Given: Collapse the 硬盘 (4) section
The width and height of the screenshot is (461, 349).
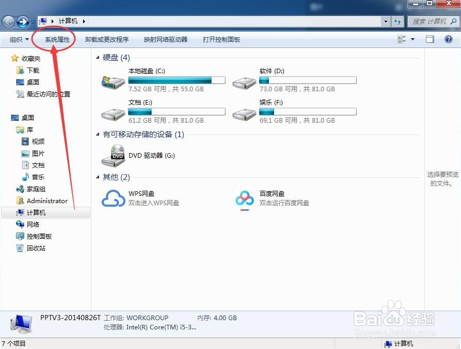Looking at the screenshot, I should tap(98, 57).
